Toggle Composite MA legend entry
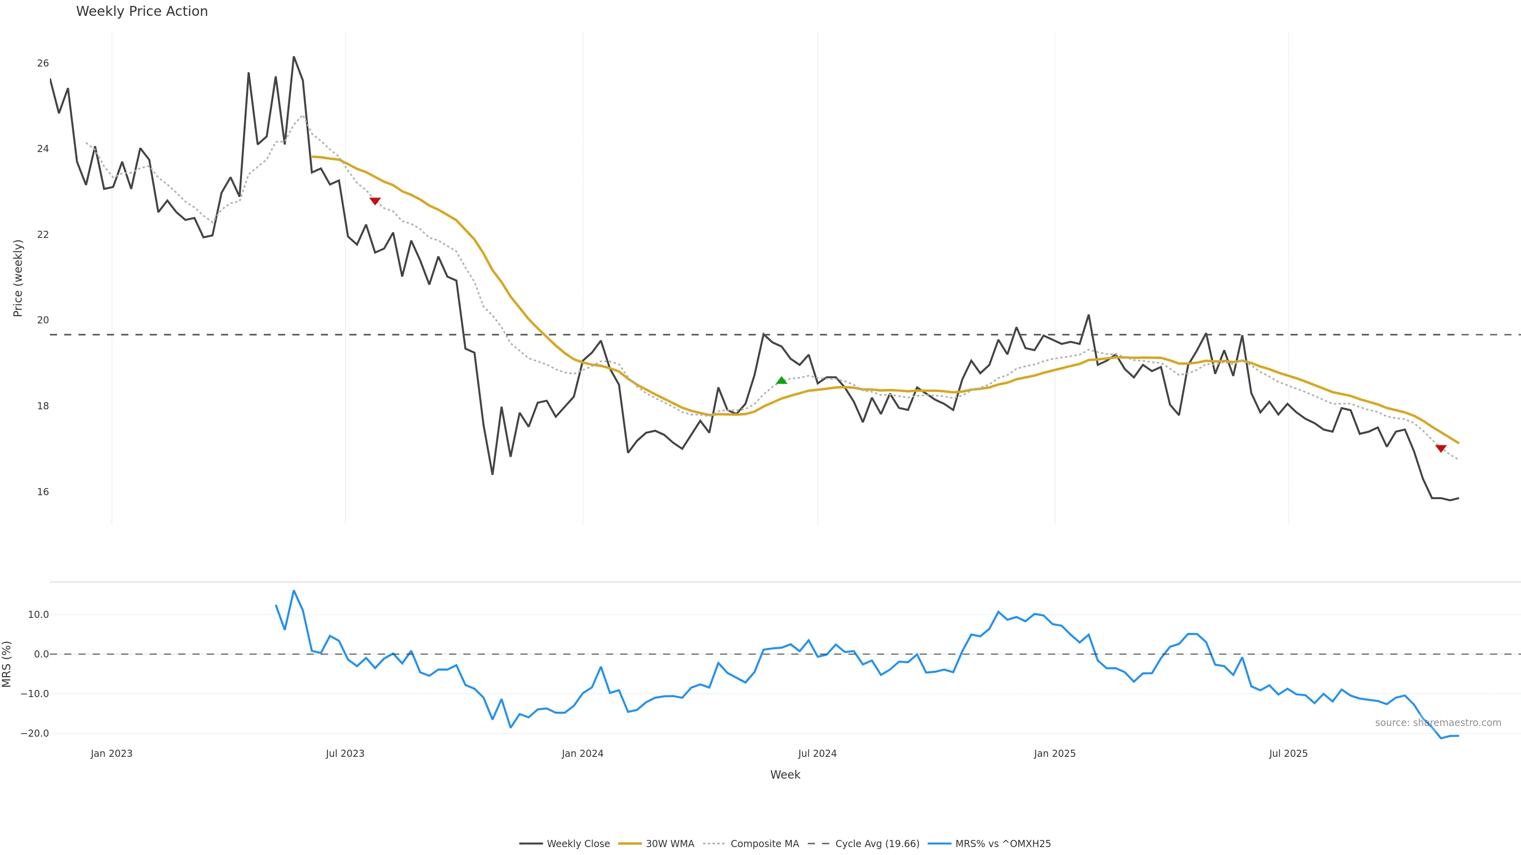Image resolution: width=1521 pixels, height=855 pixels. click(764, 844)
